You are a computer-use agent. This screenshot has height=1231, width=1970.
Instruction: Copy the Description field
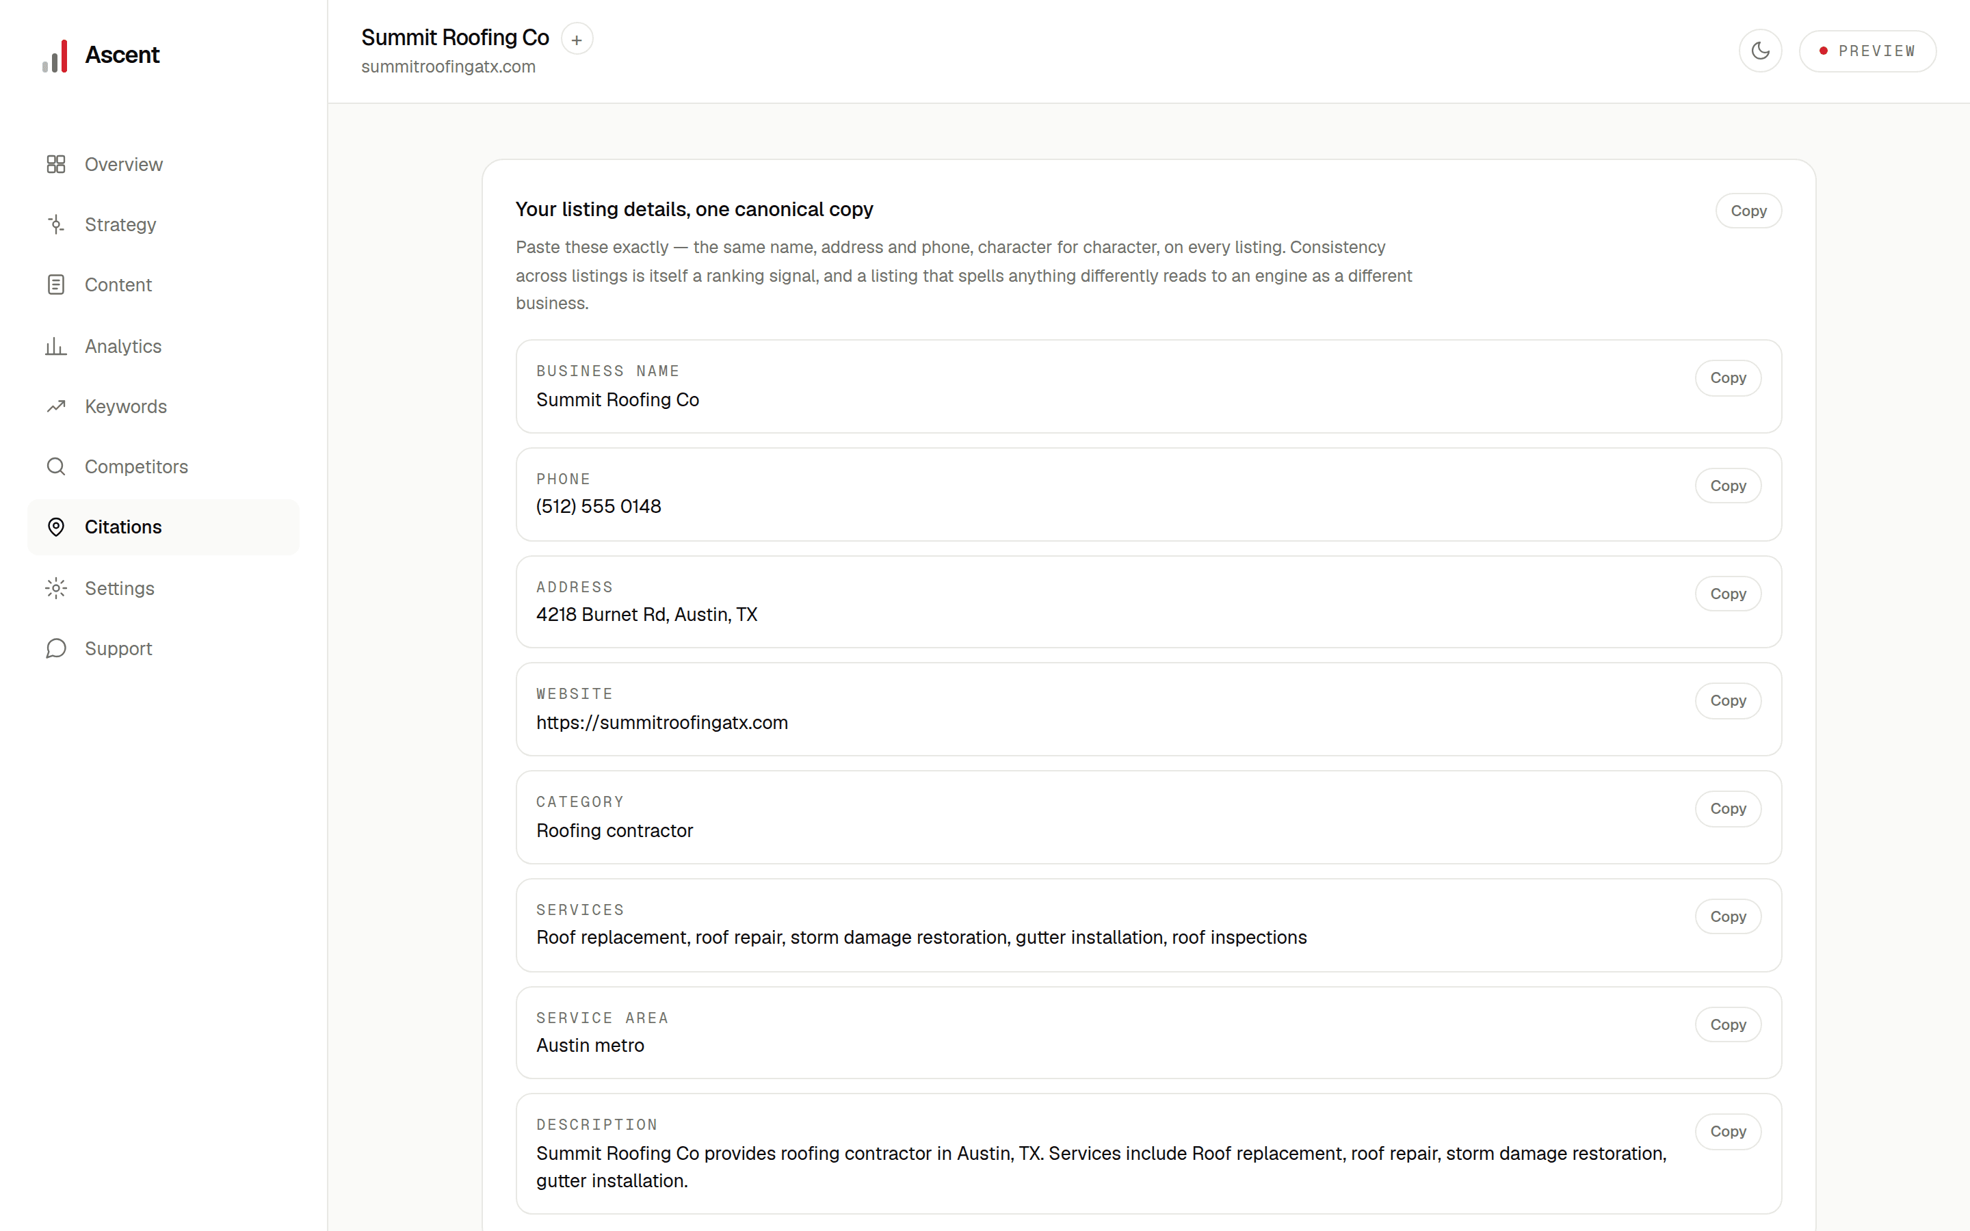[x=1727, y=1132]
